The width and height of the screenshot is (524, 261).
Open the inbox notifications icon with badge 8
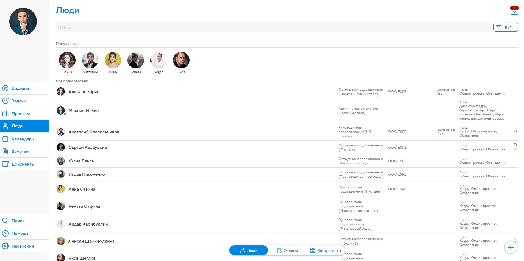[514, 11]
